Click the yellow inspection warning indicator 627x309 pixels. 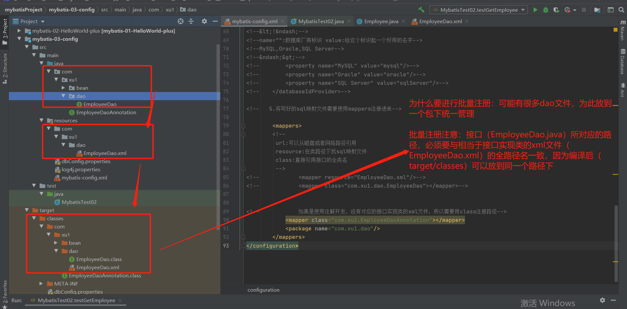[616, 30]
